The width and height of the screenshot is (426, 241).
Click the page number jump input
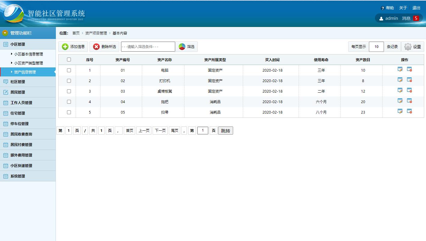click(203, 130)
